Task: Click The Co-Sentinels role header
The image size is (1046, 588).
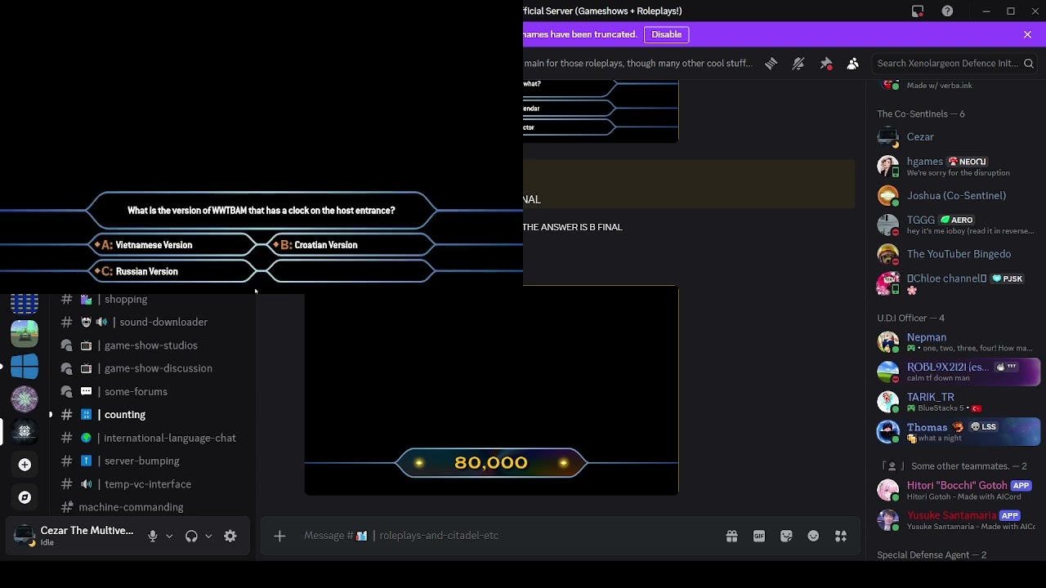Action: pyautogui.click(x=921, y=114)
